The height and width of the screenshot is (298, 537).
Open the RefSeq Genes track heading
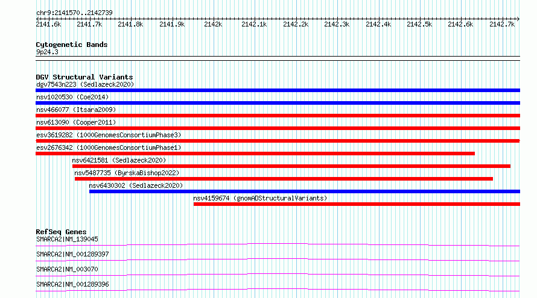pyautogui.click(x=61, y=232)
